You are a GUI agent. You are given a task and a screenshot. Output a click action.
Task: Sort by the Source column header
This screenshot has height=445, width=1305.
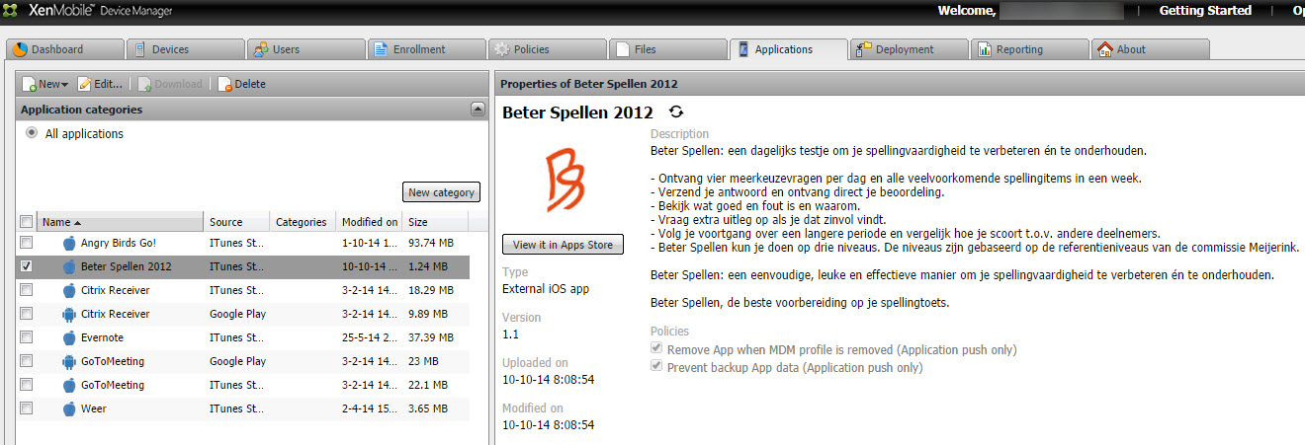click(x=236, y=222)
